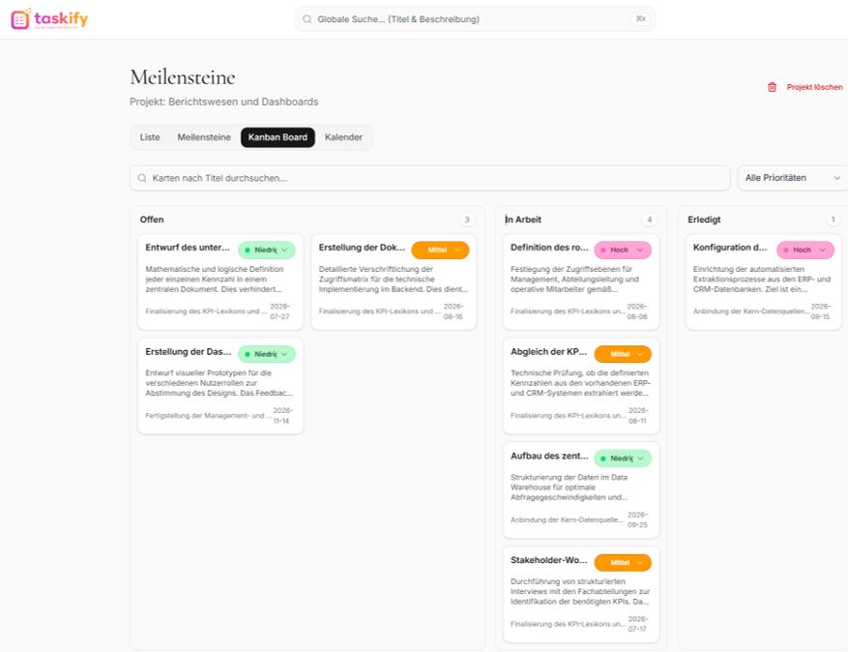This screenshot has height=652, width=848.
Task: Open the Erstellung der Das... card title
Action: point(189,352)
